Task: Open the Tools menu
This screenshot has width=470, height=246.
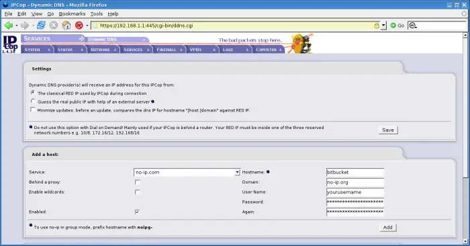Action: (97, 14)
